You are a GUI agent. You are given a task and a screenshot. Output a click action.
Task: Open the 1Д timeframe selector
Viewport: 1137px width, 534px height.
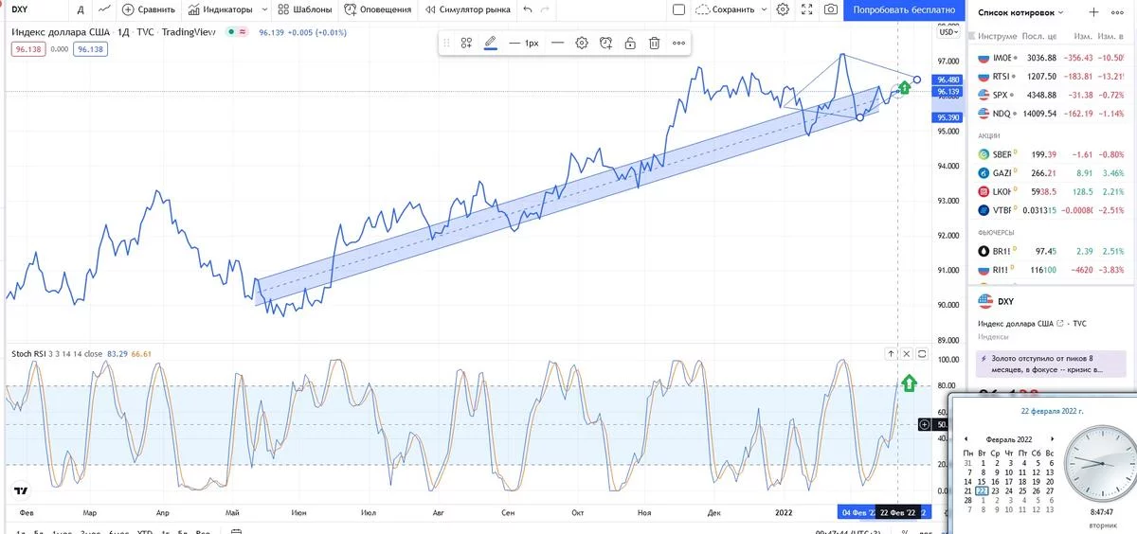81,9
